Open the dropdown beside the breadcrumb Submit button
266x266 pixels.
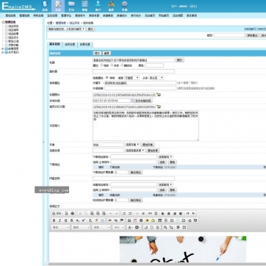(x=67, y=29)
